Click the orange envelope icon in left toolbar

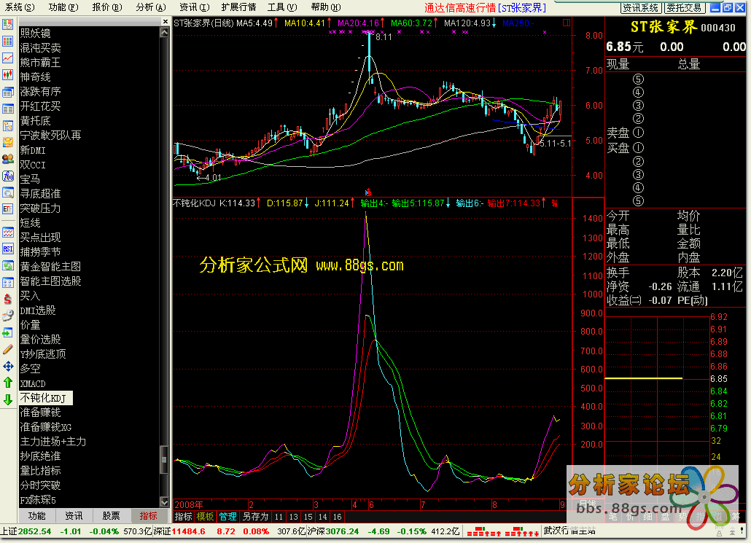click(8, 142)
